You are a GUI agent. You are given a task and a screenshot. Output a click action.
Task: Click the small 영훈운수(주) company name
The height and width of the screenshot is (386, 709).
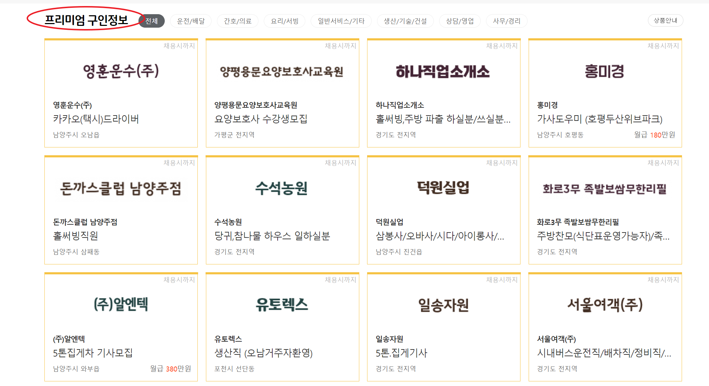tap(72, 105)
